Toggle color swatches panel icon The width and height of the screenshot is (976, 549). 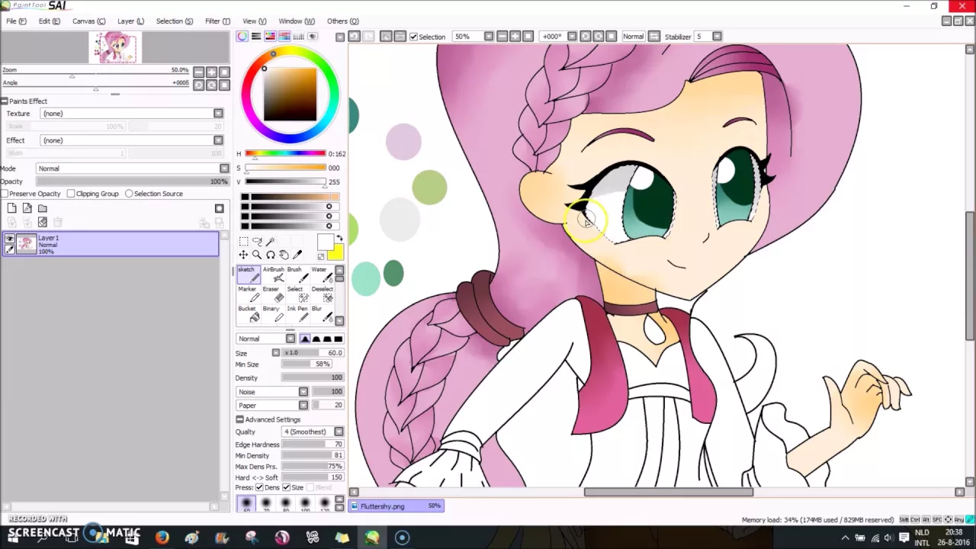click(x=298, y=36)
